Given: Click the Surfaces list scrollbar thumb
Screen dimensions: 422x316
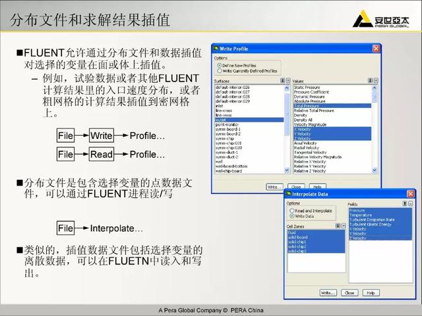Looking at the screenshot, I should (287, 114).
